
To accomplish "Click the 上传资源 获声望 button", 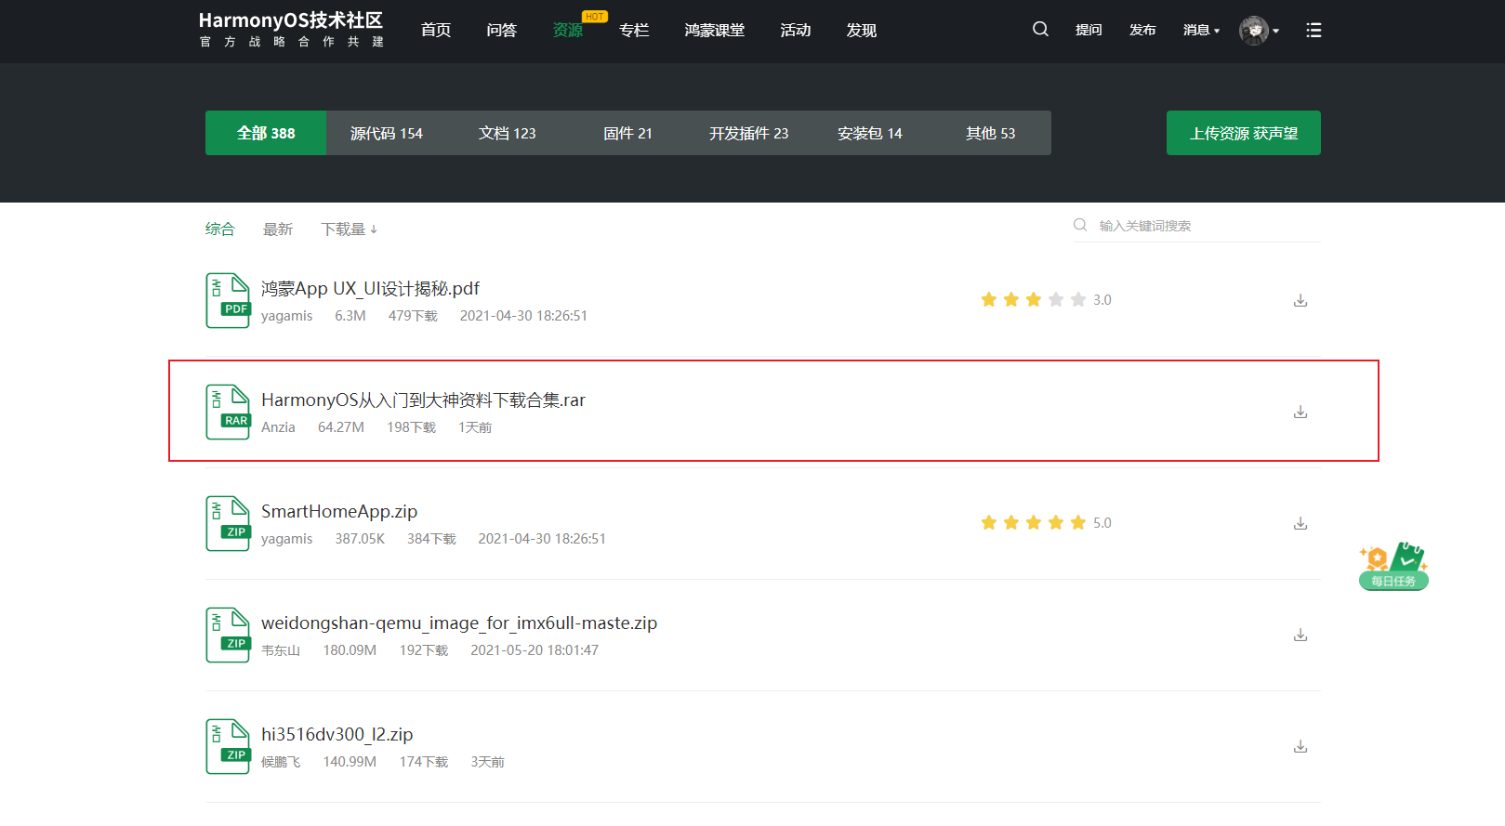I will point(1244,133).
